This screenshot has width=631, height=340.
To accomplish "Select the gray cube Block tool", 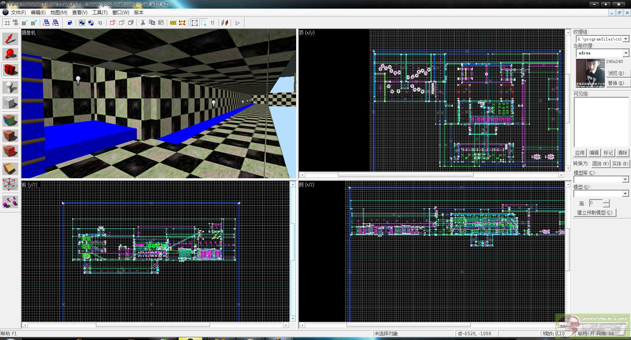I will (10, 103).
